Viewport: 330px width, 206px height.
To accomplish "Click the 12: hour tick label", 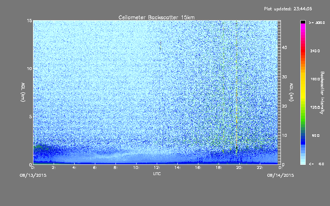I will pos(157,168).
